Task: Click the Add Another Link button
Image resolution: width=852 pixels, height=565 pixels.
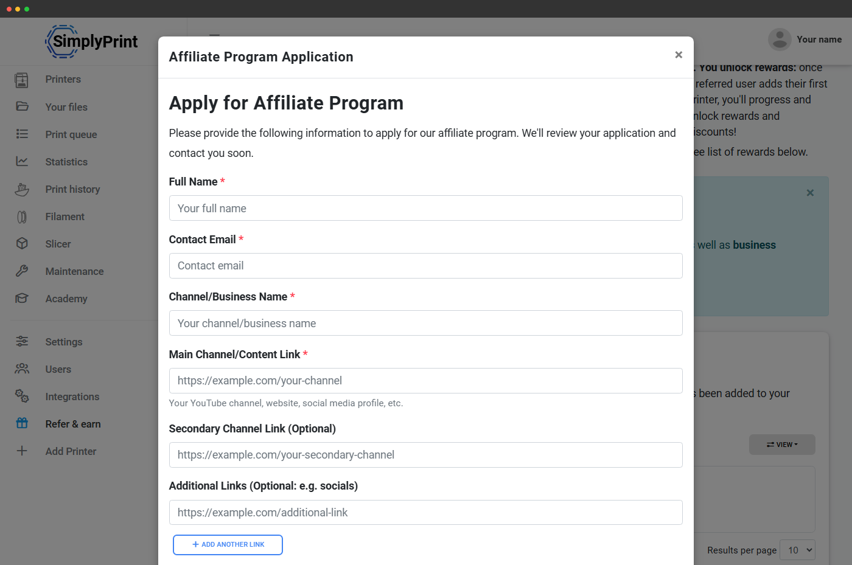Action: click(228, 545)
